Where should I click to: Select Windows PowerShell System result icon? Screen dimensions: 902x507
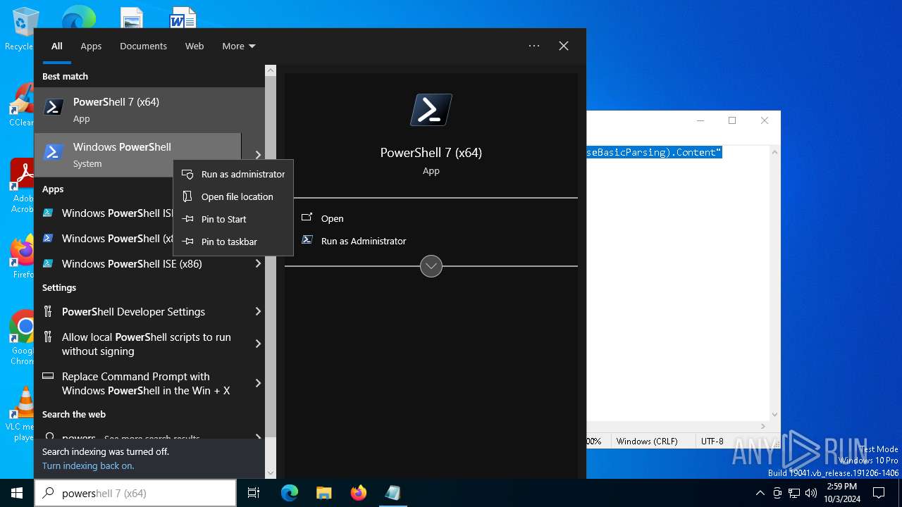(54, 152)
